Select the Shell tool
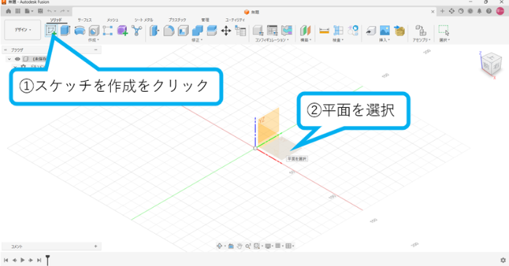Screen dimensions: 509x266 pos(183,31)
